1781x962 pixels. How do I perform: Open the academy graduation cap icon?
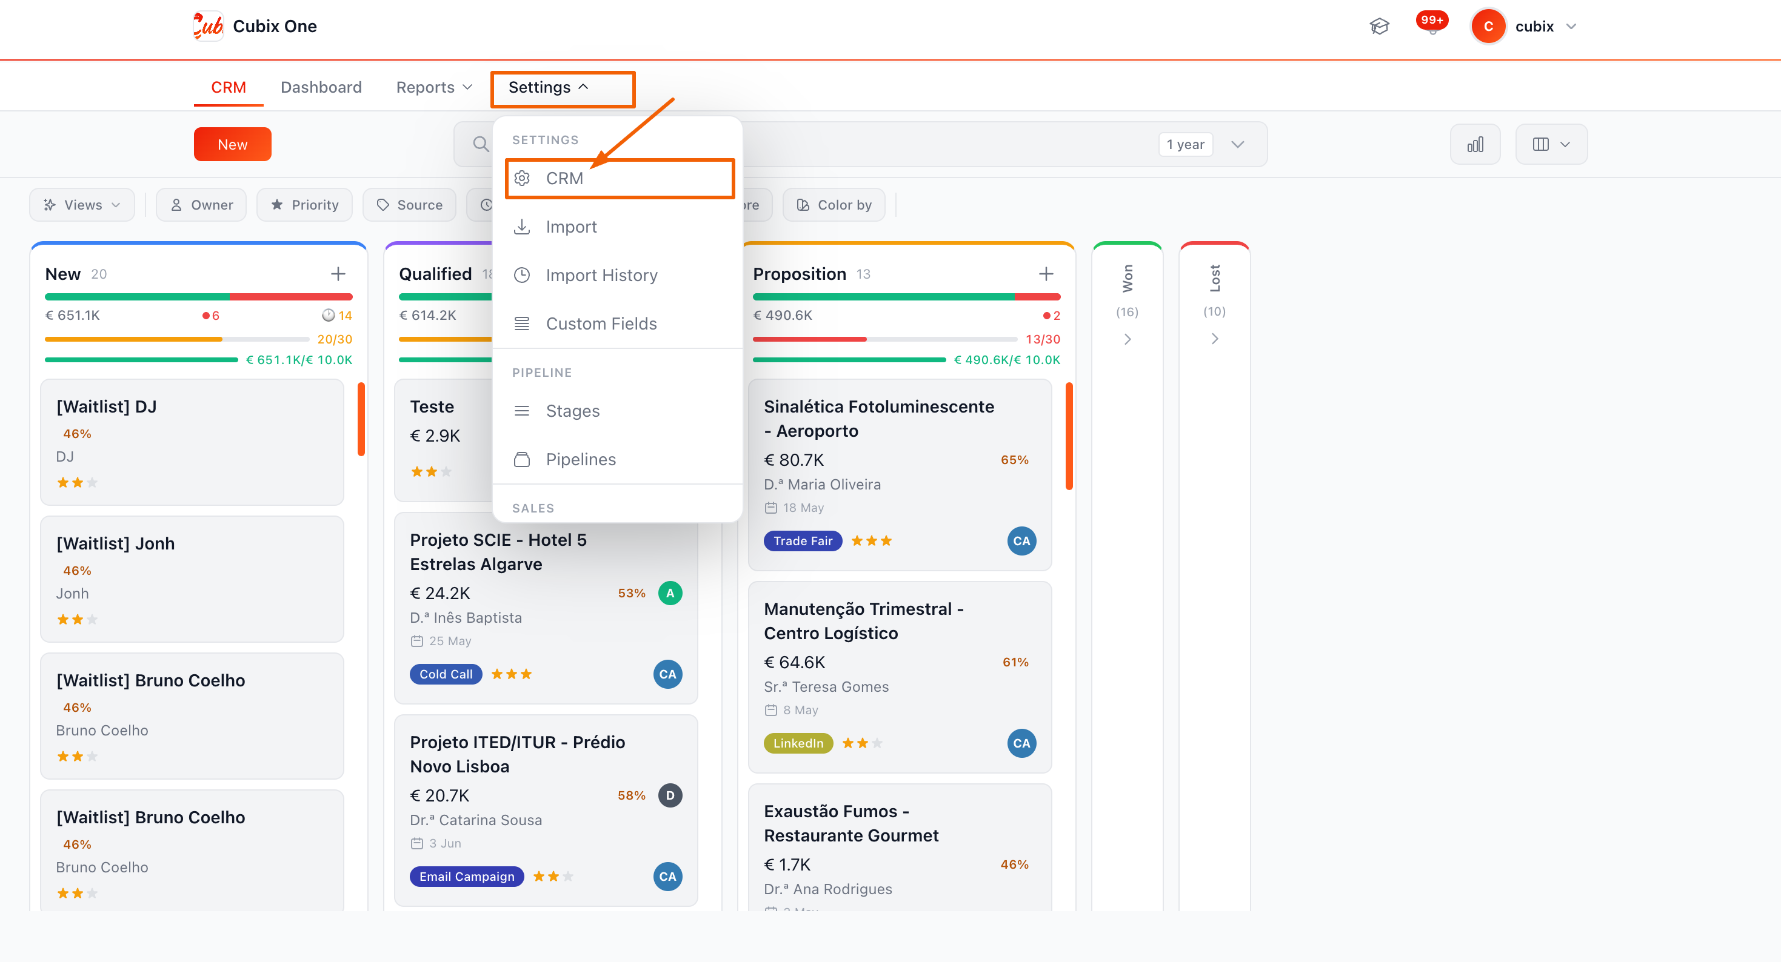[x=1378, y=26]
